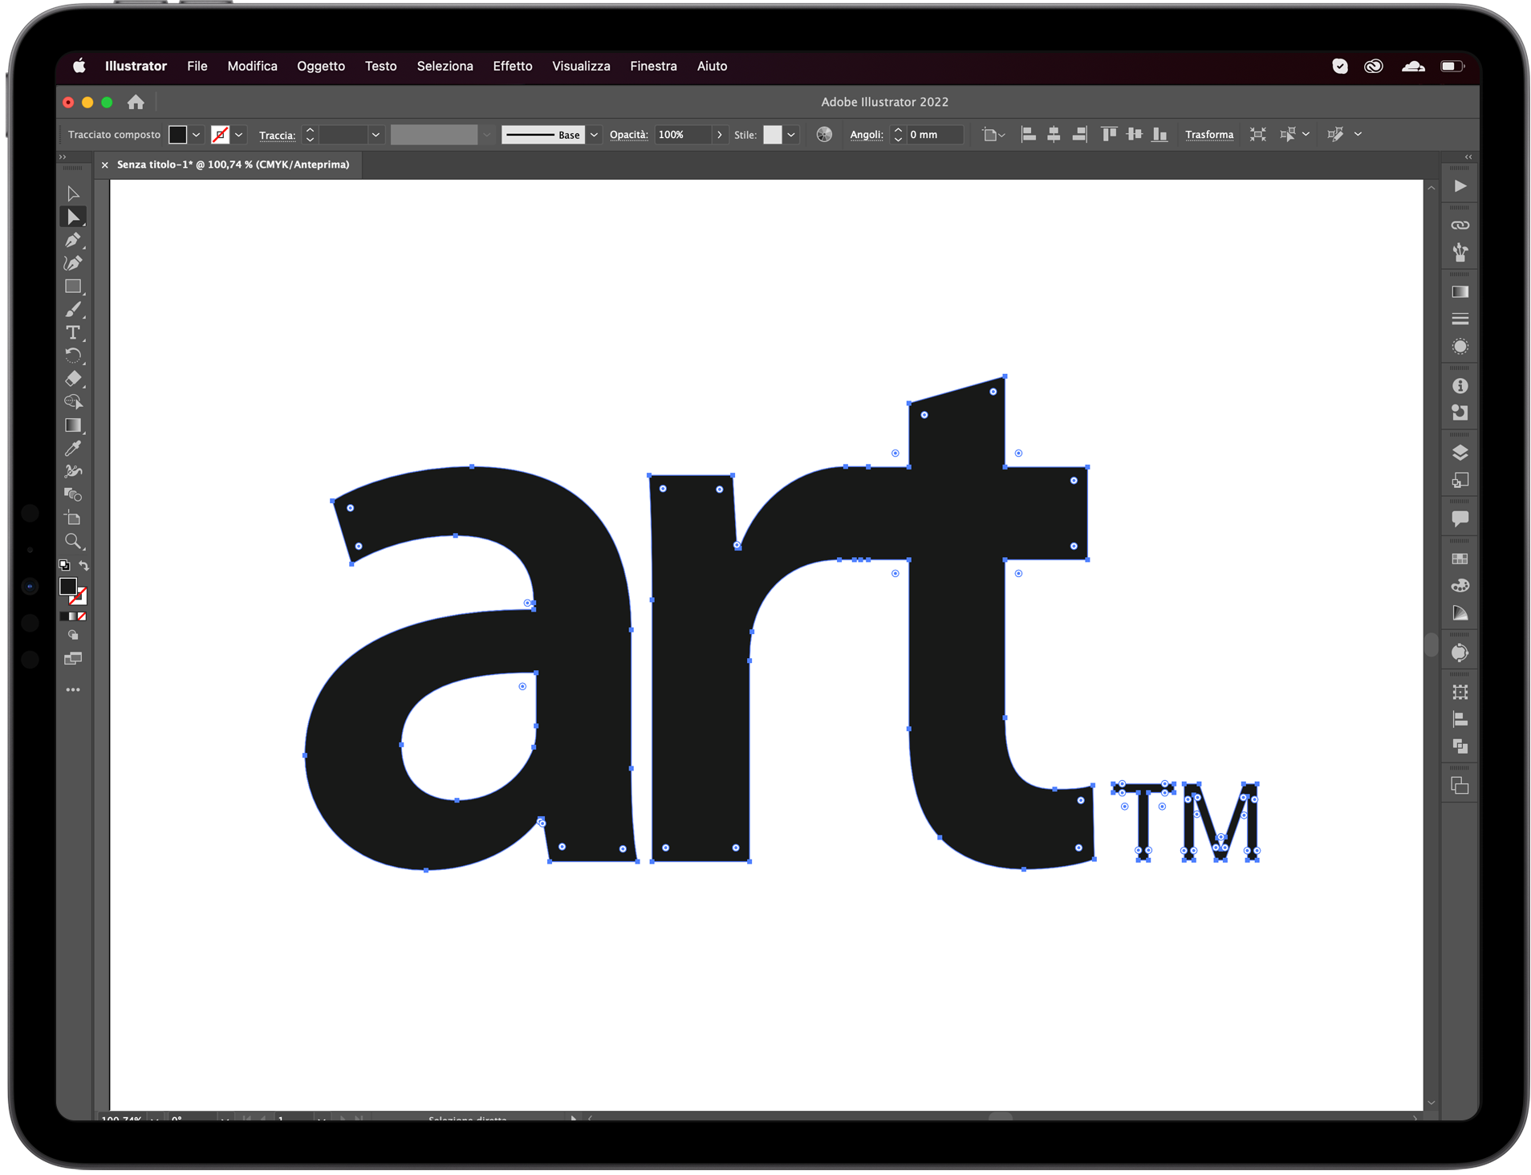Image resolution: width=1531 pixels, height=1175 pixels.
Task: Activate the Type tool
Action: (73, 332)
